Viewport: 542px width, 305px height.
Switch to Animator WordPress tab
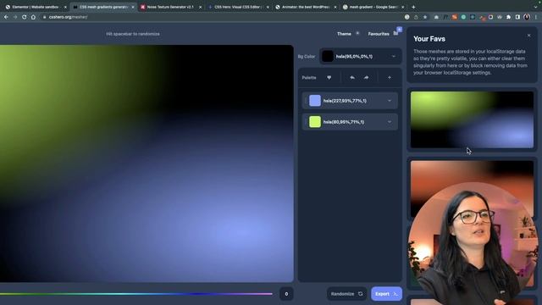click(x=306, y=7)
